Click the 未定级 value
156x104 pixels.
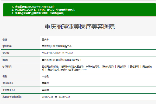pos(45,76)
